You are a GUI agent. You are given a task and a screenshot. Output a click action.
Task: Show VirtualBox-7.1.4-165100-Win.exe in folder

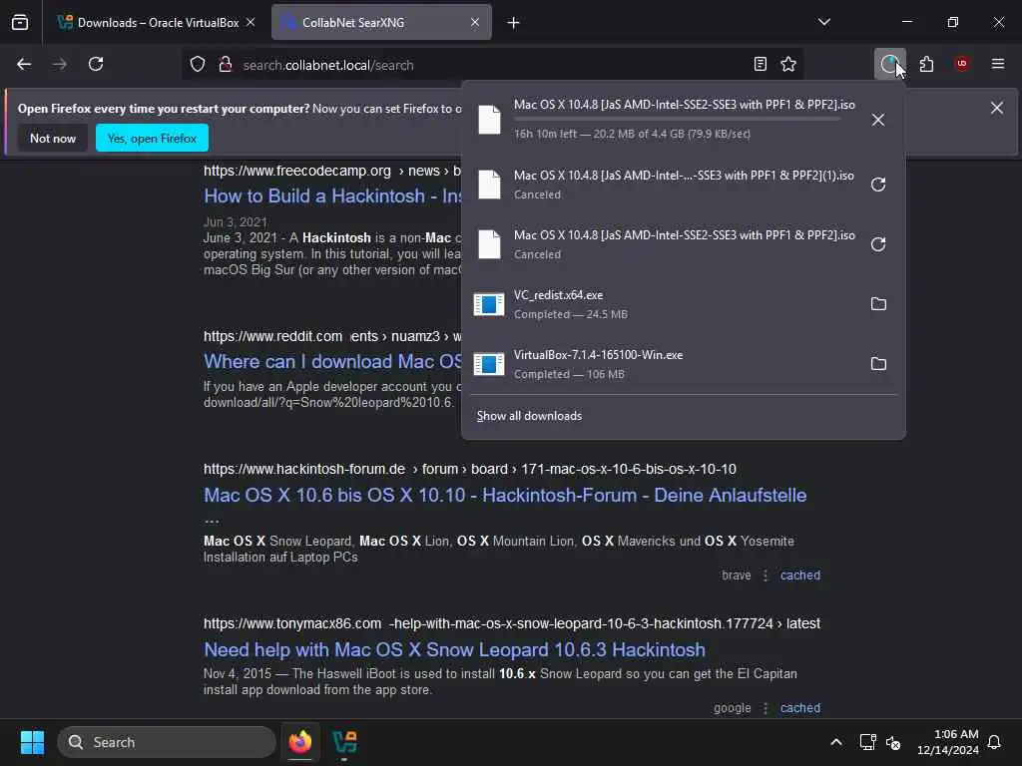[878, 363]
